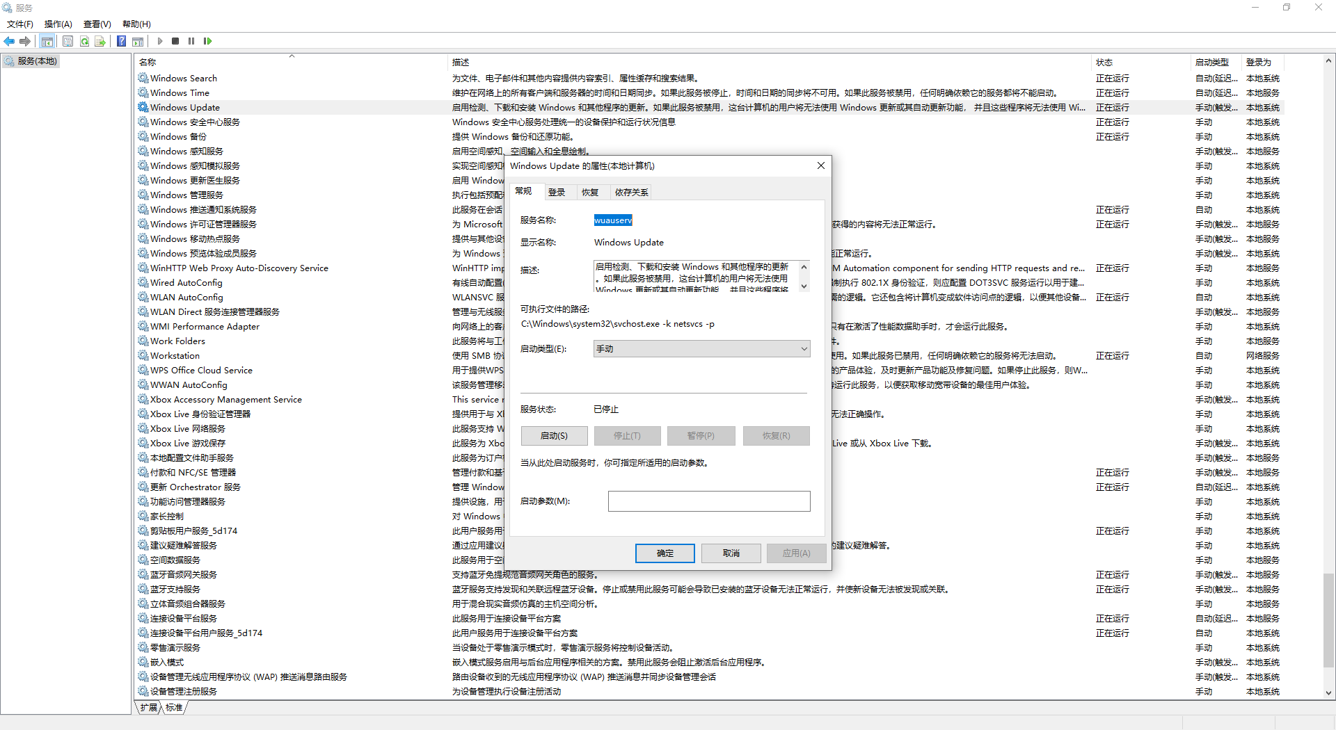Open help using the question mark icon

point(121,41)
